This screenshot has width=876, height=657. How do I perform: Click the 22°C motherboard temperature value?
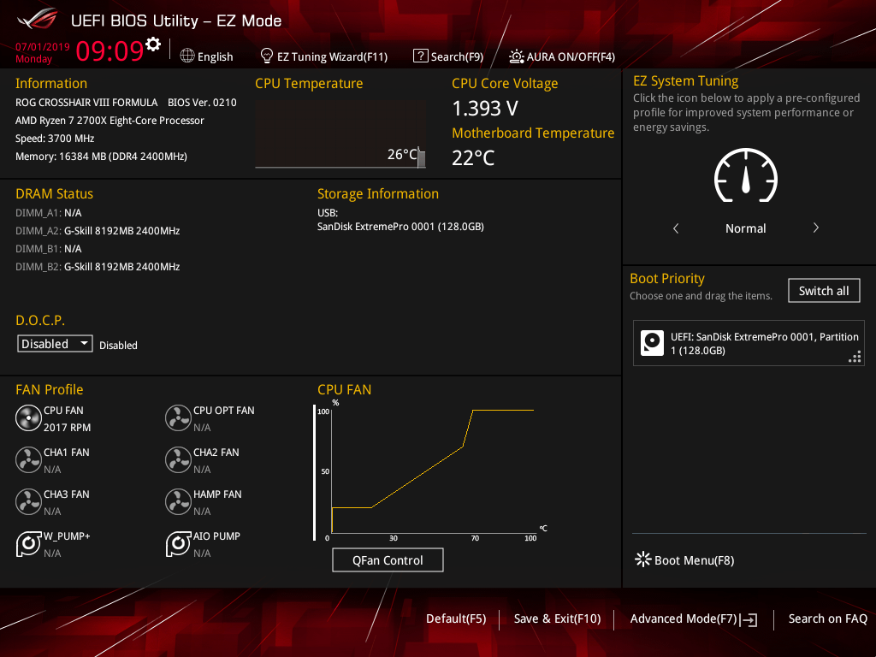click(x=473, y=157)
